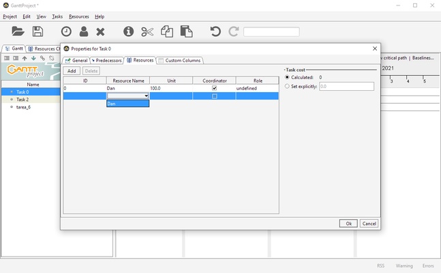Select Task 0 in task list

[x=31, y=92]
